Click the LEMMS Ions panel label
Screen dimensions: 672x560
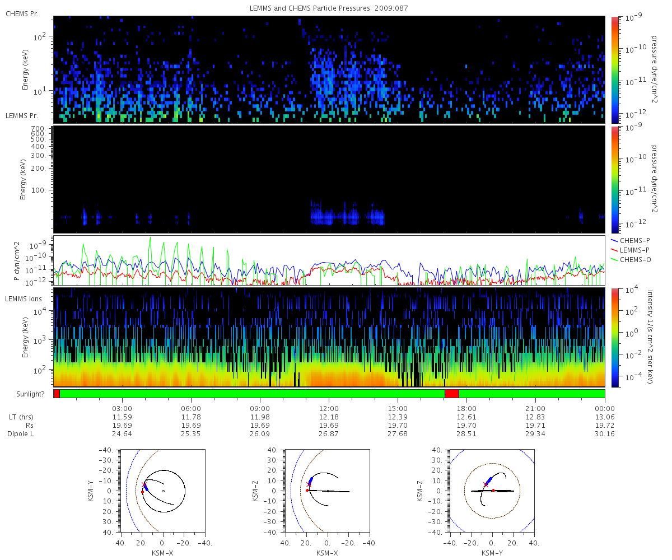click(24, 300)
